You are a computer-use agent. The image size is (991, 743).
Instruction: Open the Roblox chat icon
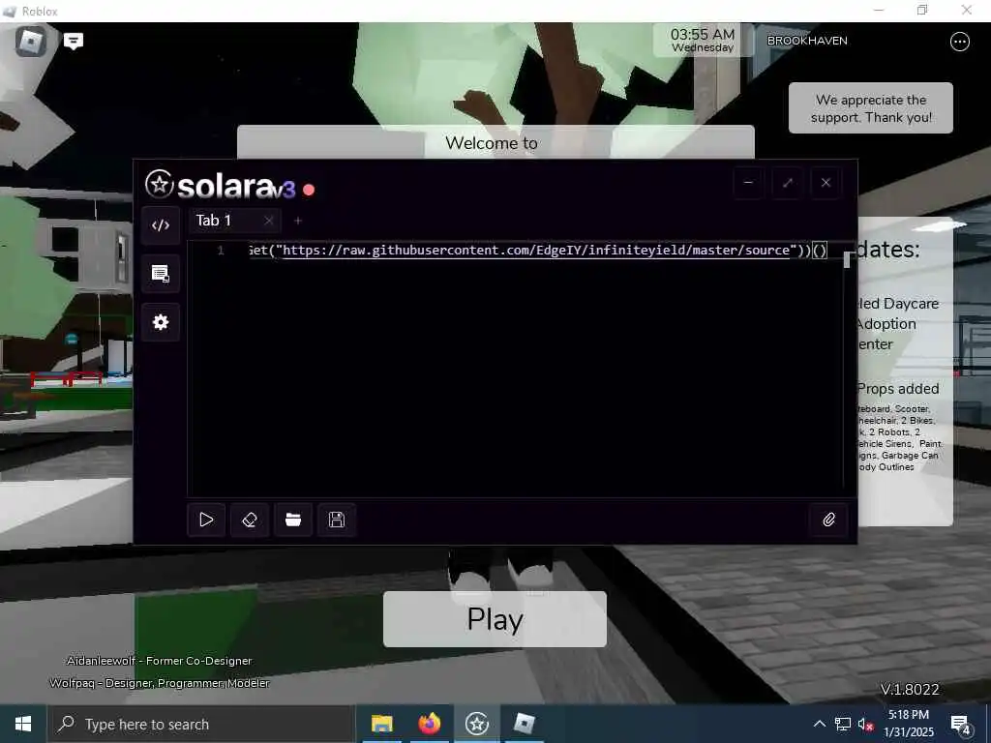tap(74, 42)
